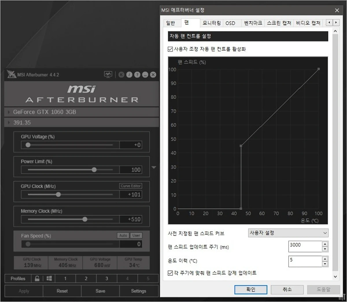Decrease the 온도 이력 value
The width and height of the screenshot is (347, 302).
tap(325, 264)
